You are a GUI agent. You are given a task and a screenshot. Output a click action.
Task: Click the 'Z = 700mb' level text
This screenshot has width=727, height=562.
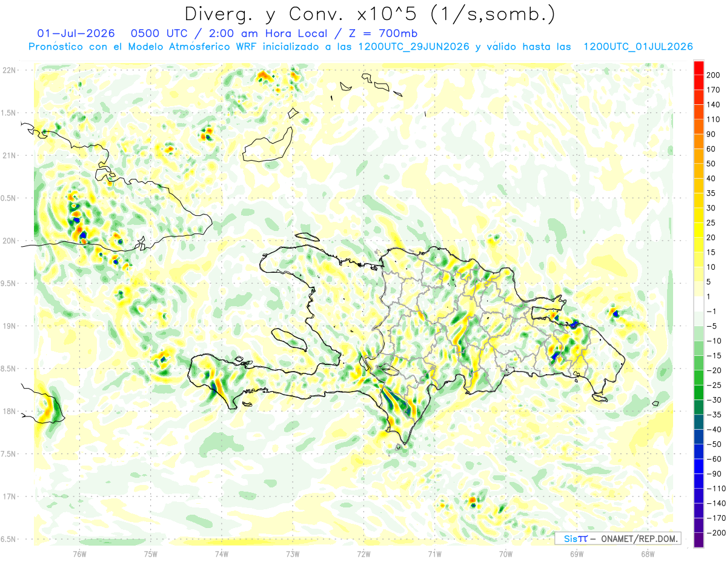click(x=382, y=33)
